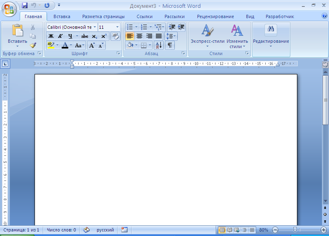Toggle ruler visibility button above scrollbar
329x236 pixels.
click(x=325, y=65)
